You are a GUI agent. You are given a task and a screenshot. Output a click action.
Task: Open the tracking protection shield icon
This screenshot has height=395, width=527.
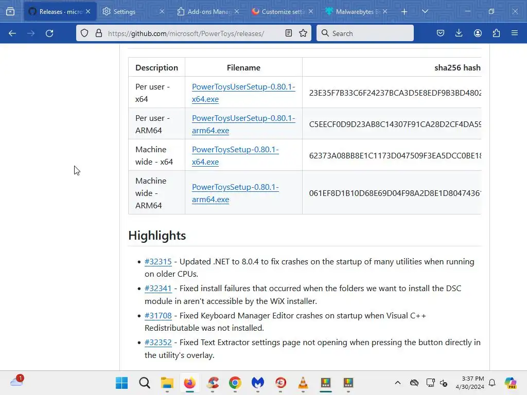(84, 33)
